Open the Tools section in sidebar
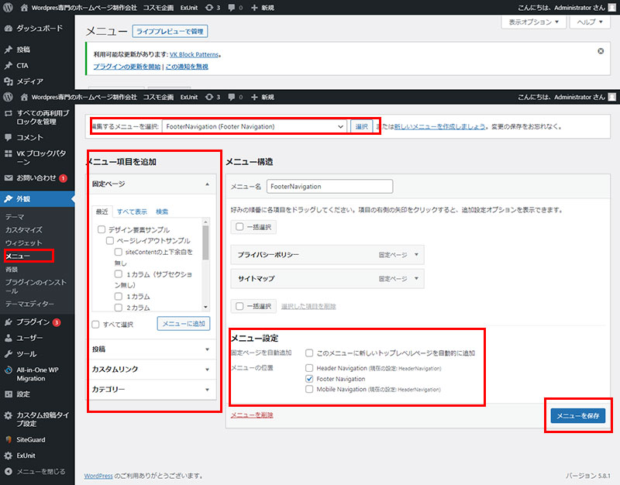The image size is (620, 485). 26,354
